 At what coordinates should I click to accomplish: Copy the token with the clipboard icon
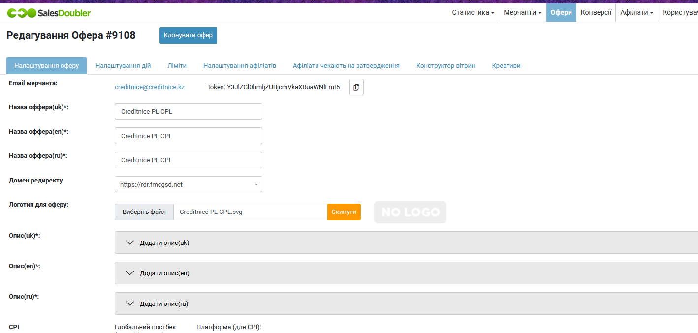coord(356,87)
